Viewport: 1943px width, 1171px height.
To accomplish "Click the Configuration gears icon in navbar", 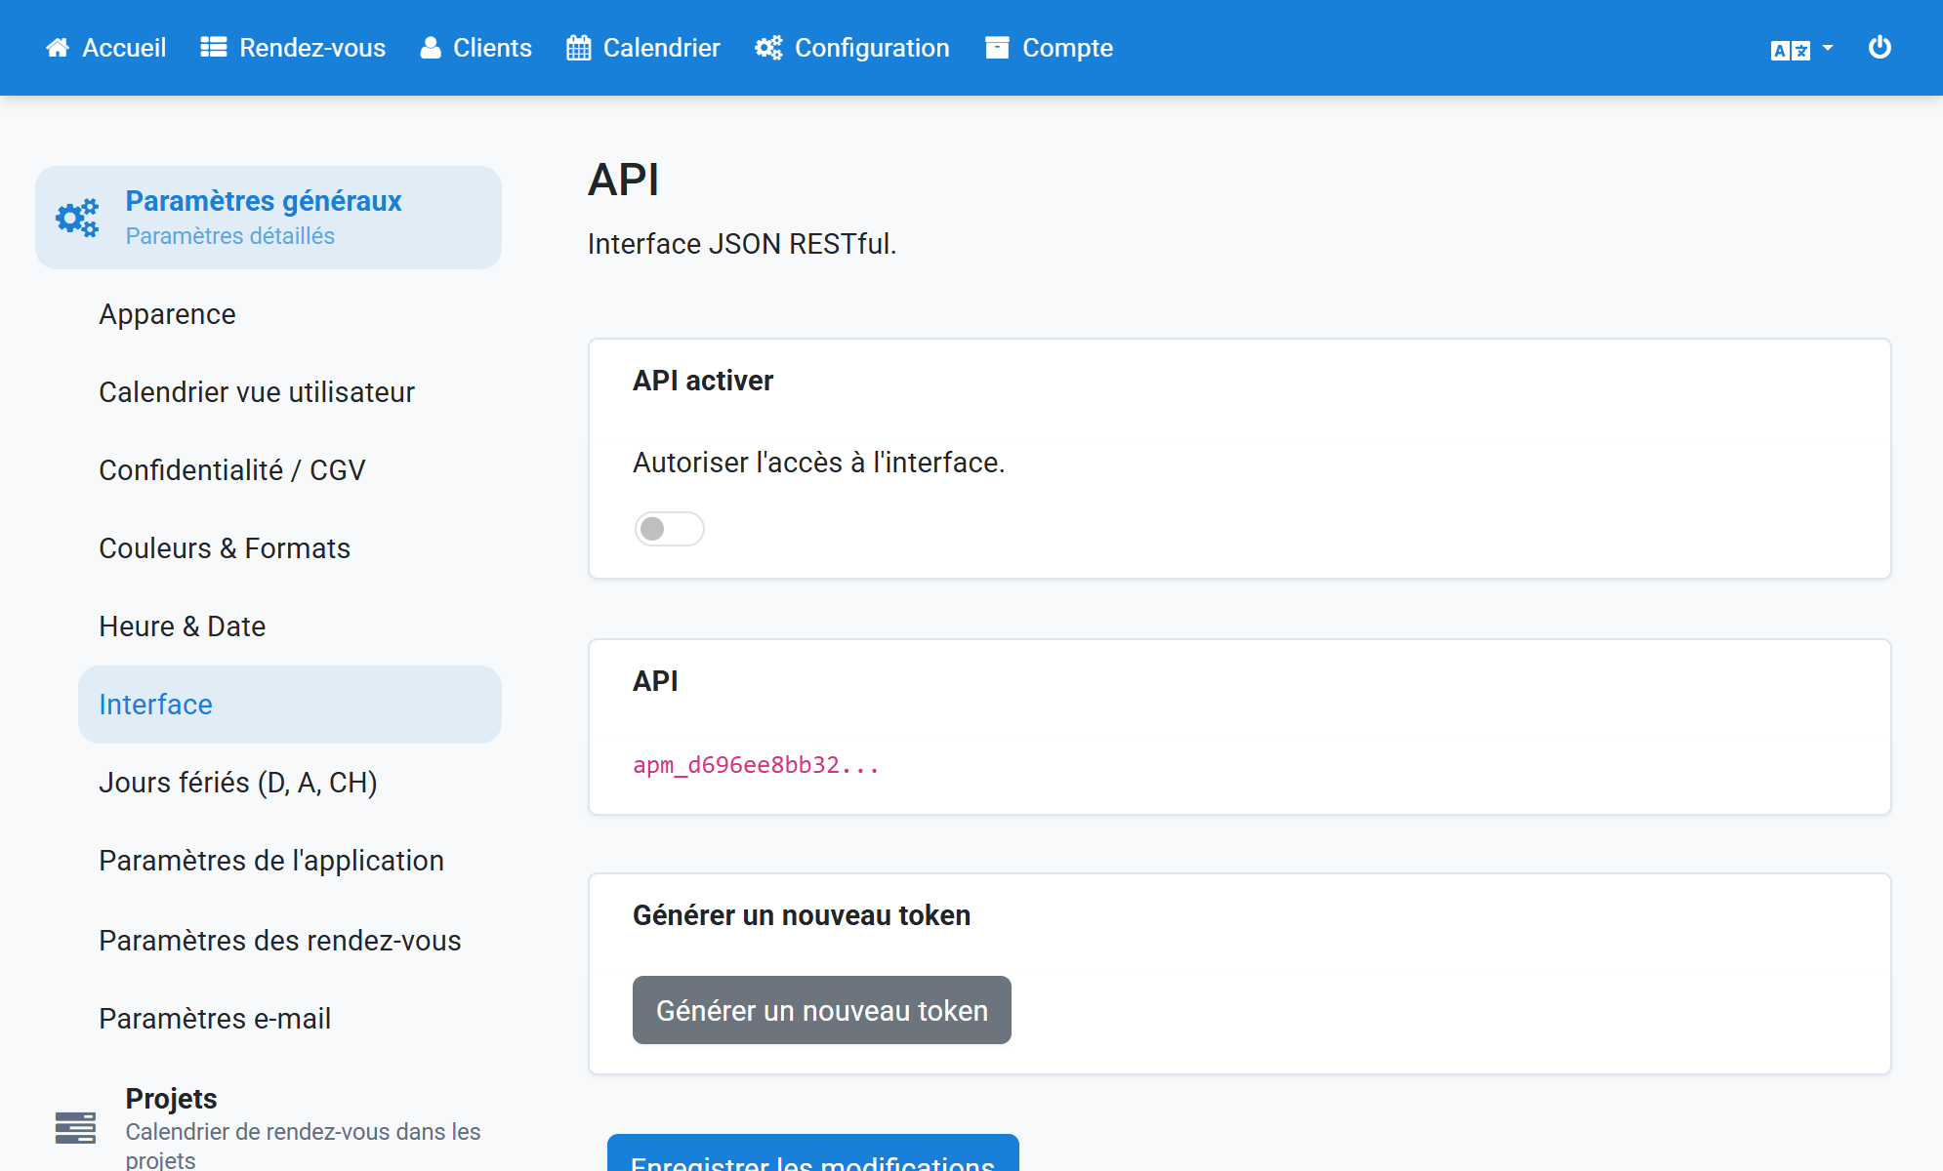I will [x=768, y=48].
